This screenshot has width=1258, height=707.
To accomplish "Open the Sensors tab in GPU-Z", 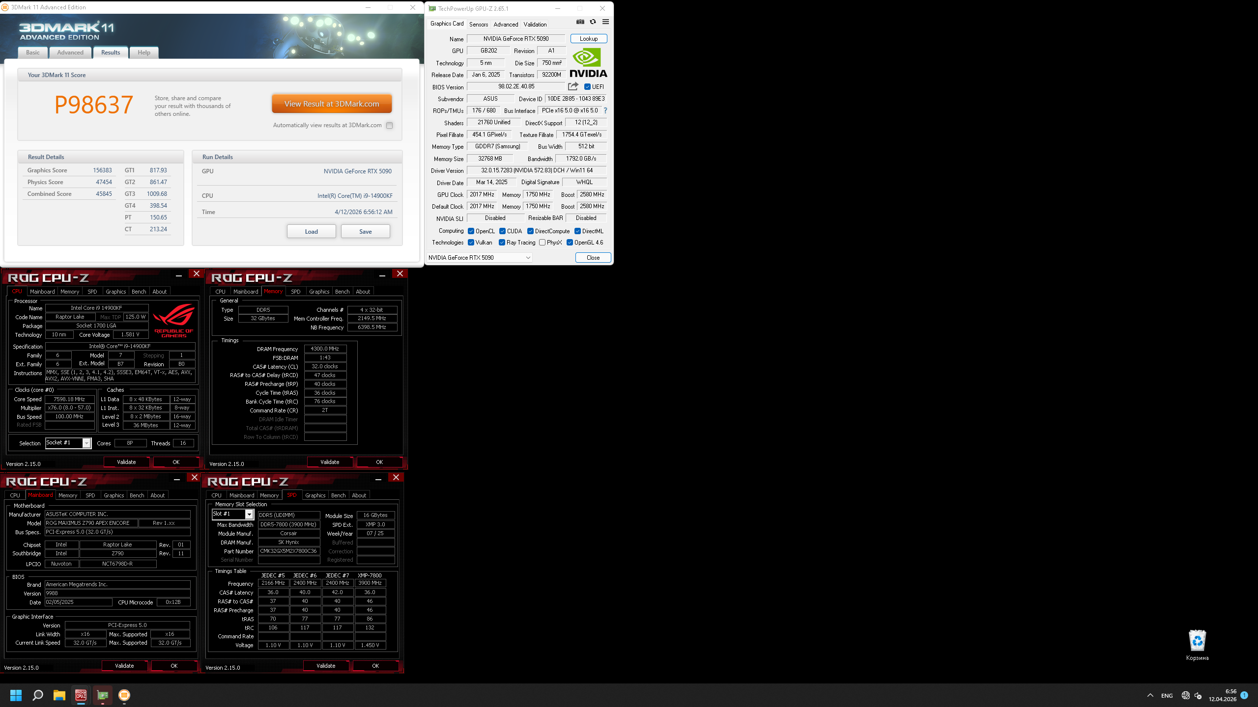I will (479, 25).
